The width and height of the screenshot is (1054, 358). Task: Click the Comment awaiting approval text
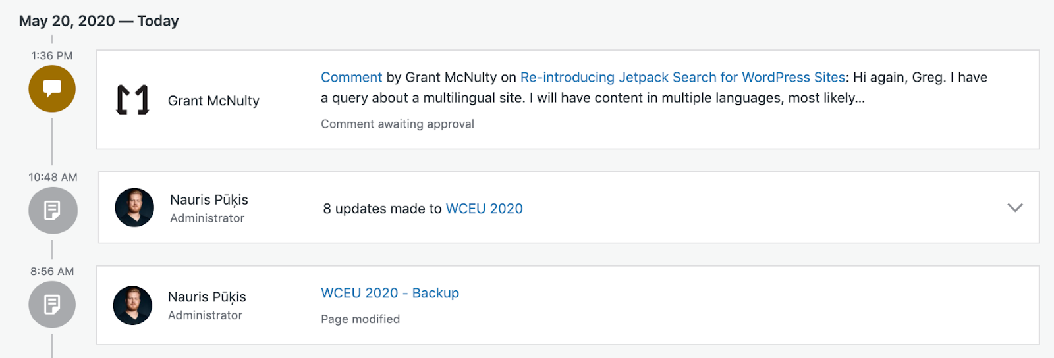pyautogui.click(x=397, y=124)
